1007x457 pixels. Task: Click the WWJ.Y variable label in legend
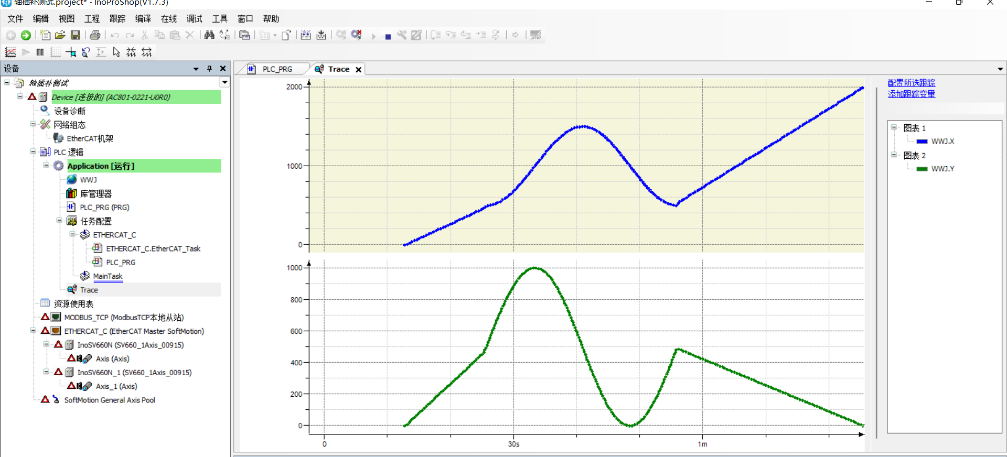pyautogui.click(x=942, y=169)
